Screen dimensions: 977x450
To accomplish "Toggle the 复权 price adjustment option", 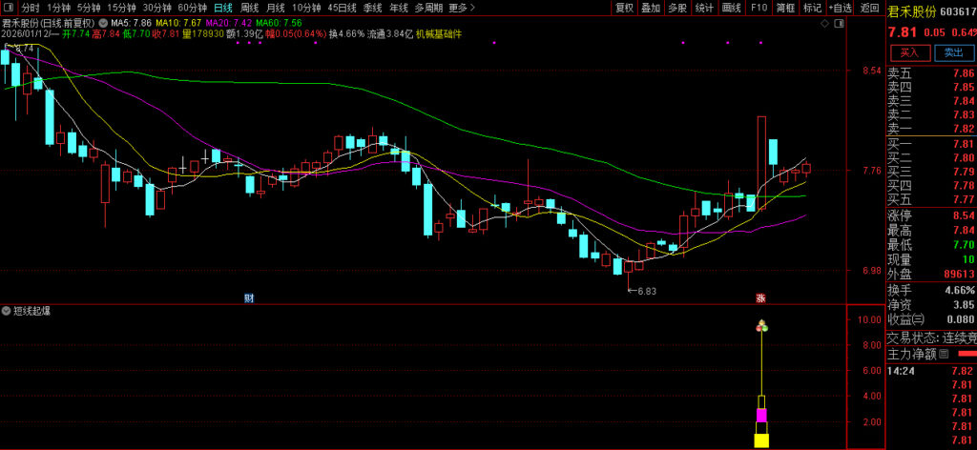I will click(x=624, y=8).
